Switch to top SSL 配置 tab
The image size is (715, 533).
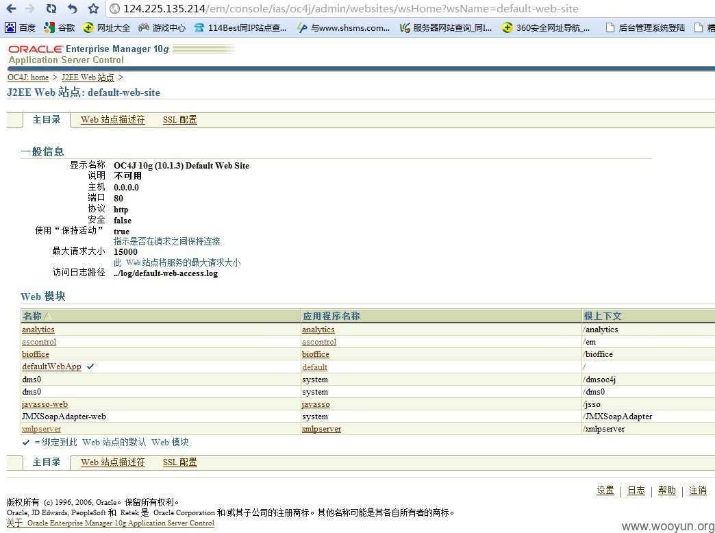click(x=179, y=120)
